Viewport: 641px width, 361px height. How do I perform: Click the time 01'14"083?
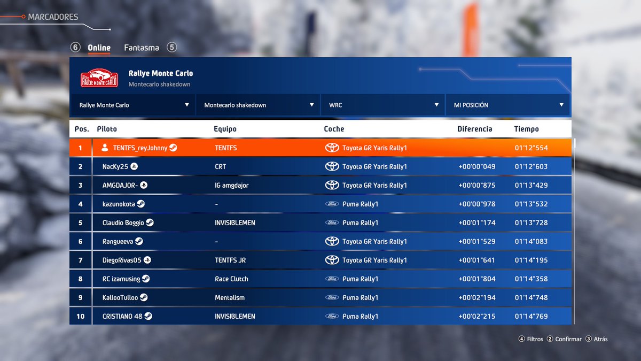[x=531, y=241]
